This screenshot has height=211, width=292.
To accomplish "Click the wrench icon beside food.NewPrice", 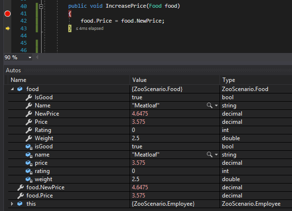I will click(20, 187).
